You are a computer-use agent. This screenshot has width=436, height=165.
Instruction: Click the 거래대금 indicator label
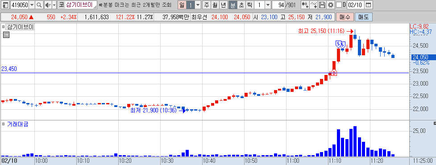point(18,124)
